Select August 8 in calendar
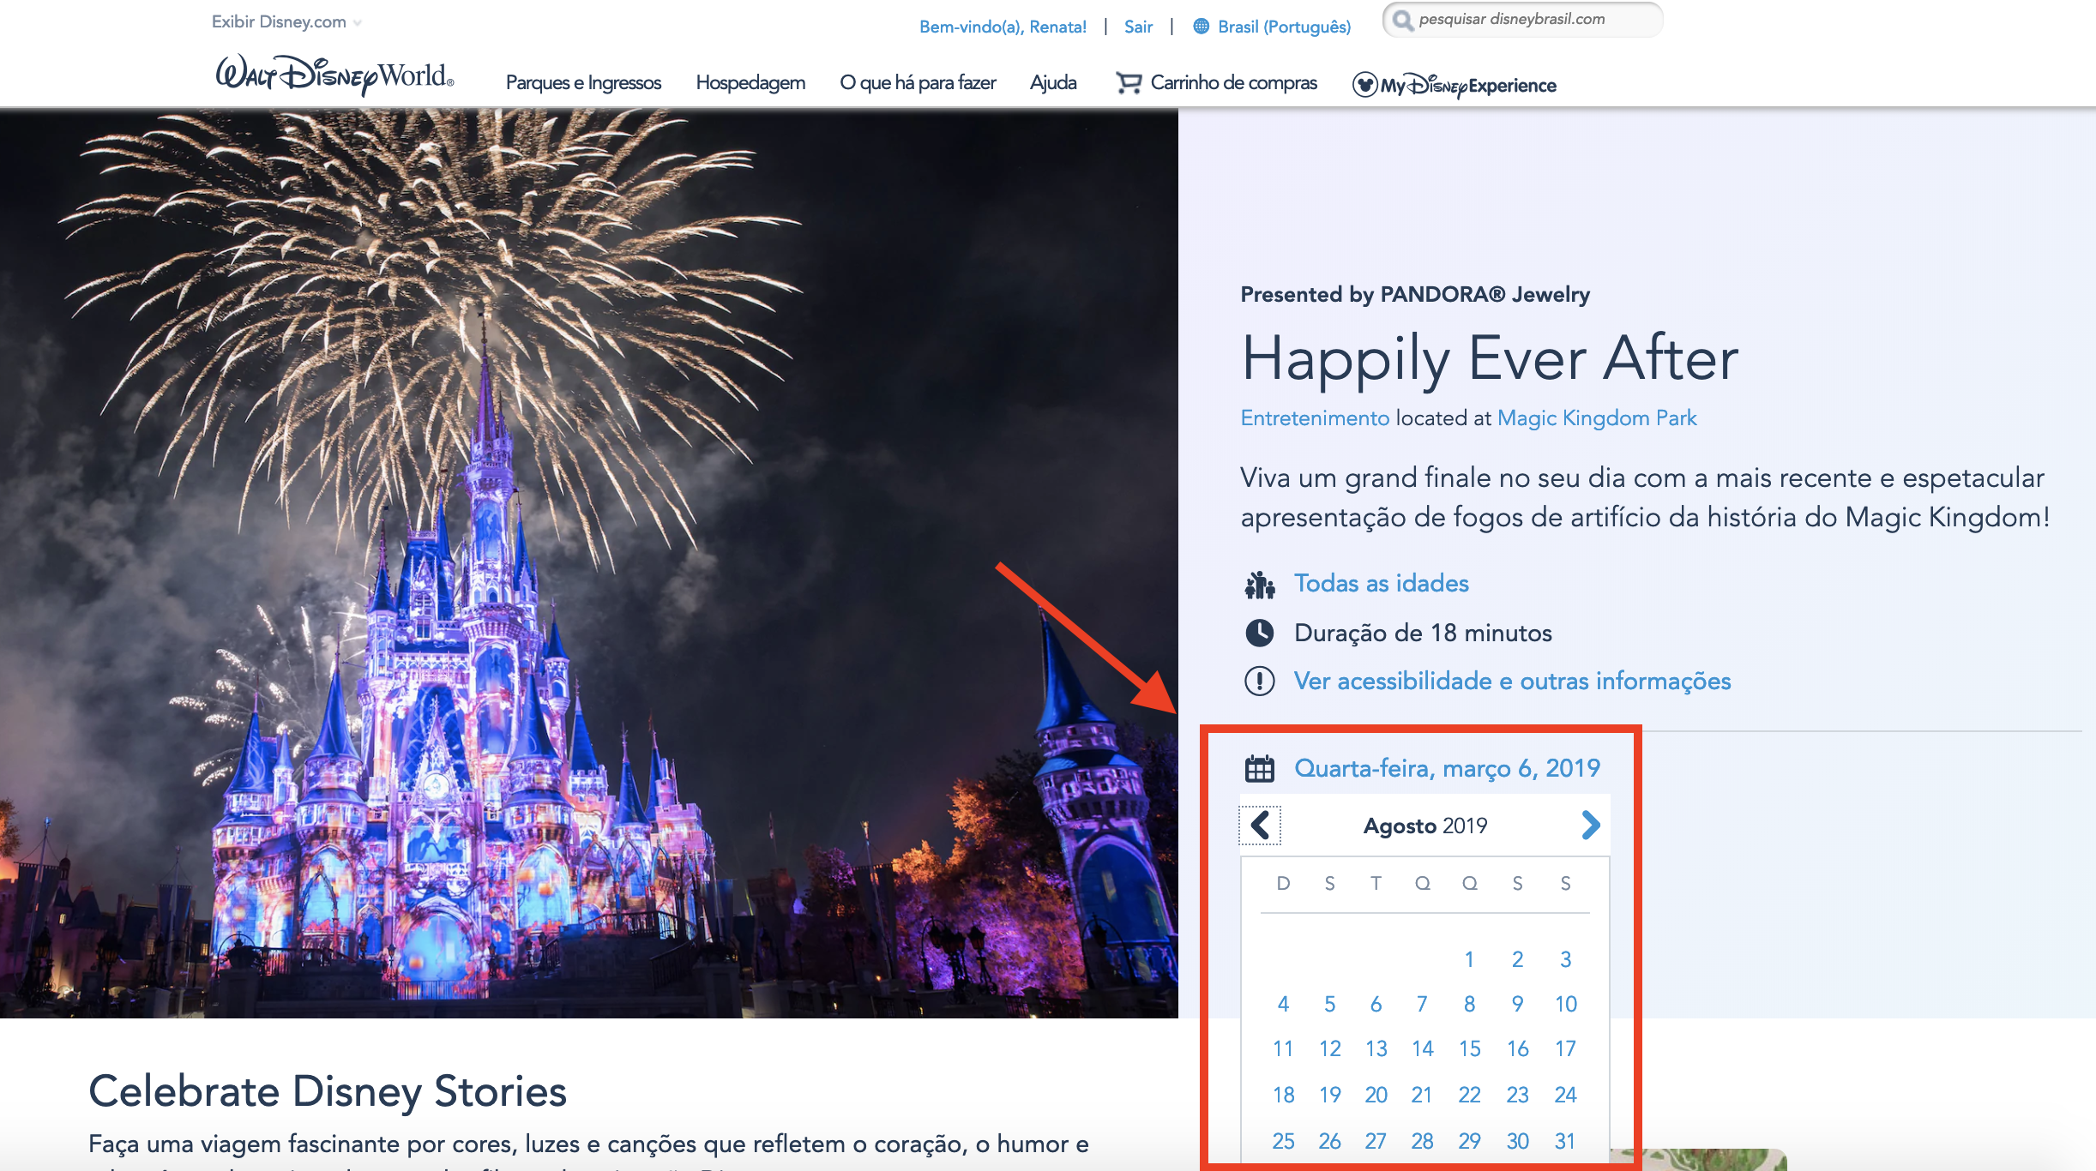The height and width of the screenshot is (1171, 2096). click(x=1469, y=1004)
